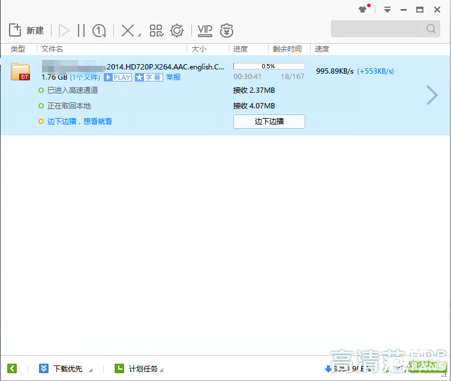Image resolution: width=451 pixels, height=381 pixels.
Task: Click the 接收 2.37MB text
Action: (x=254, y=90)
